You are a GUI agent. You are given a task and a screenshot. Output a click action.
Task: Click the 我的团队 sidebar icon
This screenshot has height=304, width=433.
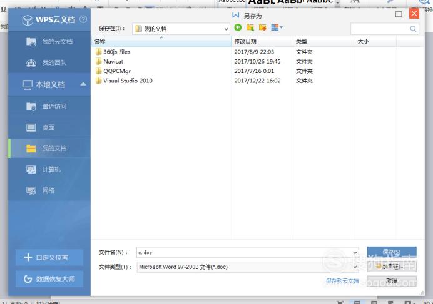tap(31, 63)
